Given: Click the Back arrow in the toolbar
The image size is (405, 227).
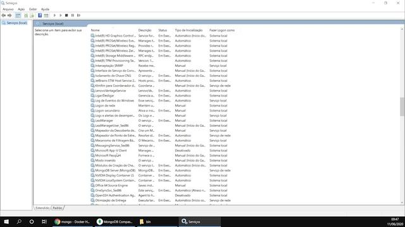Looking at the screenshot, I should tap(4, 15).
